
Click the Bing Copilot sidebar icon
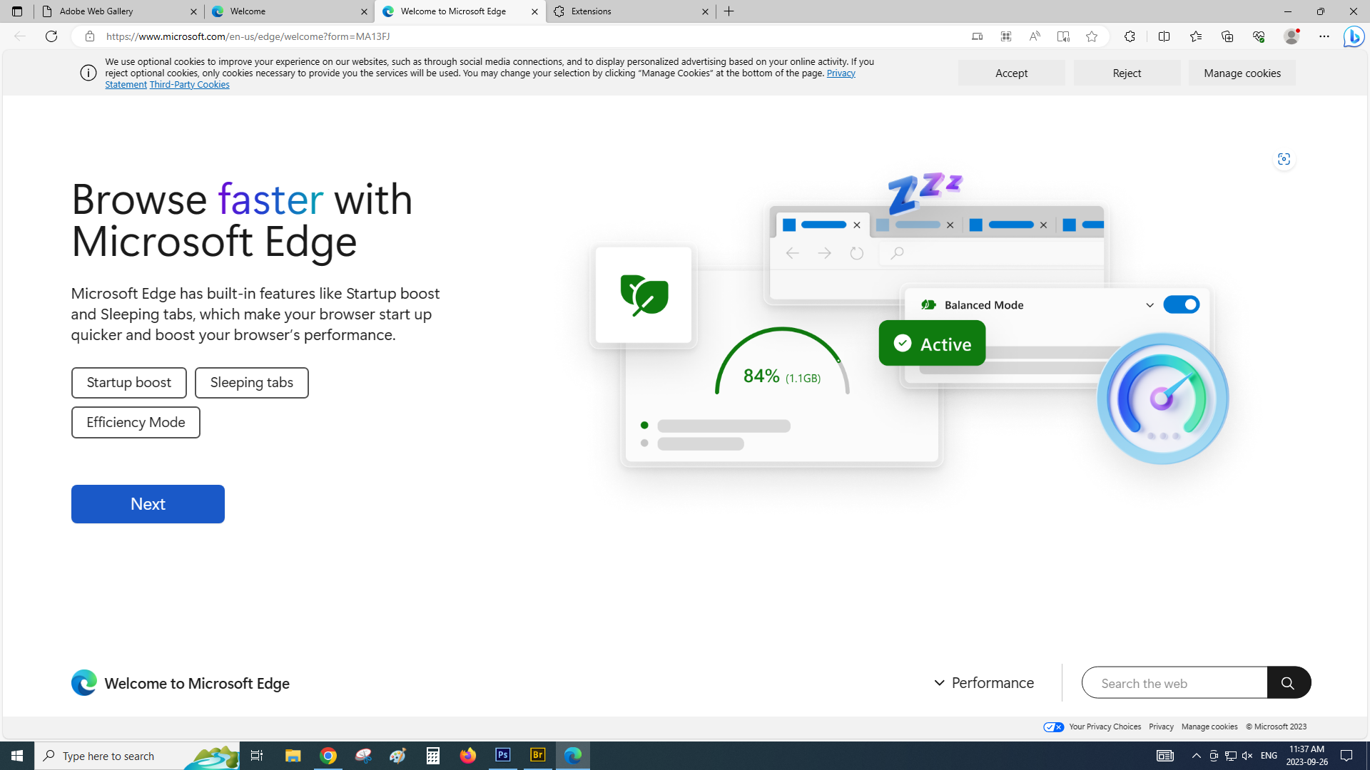point(1354,36)
